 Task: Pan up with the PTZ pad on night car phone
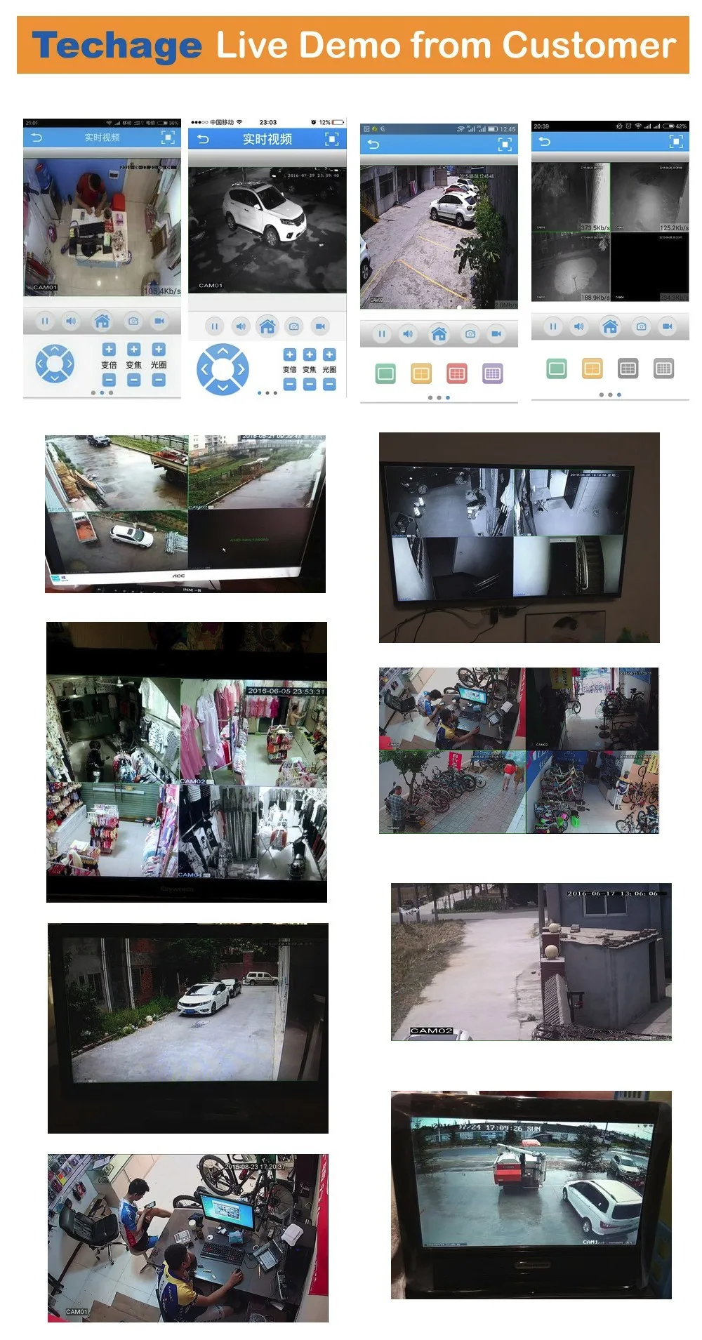click(x=223, y=351)
